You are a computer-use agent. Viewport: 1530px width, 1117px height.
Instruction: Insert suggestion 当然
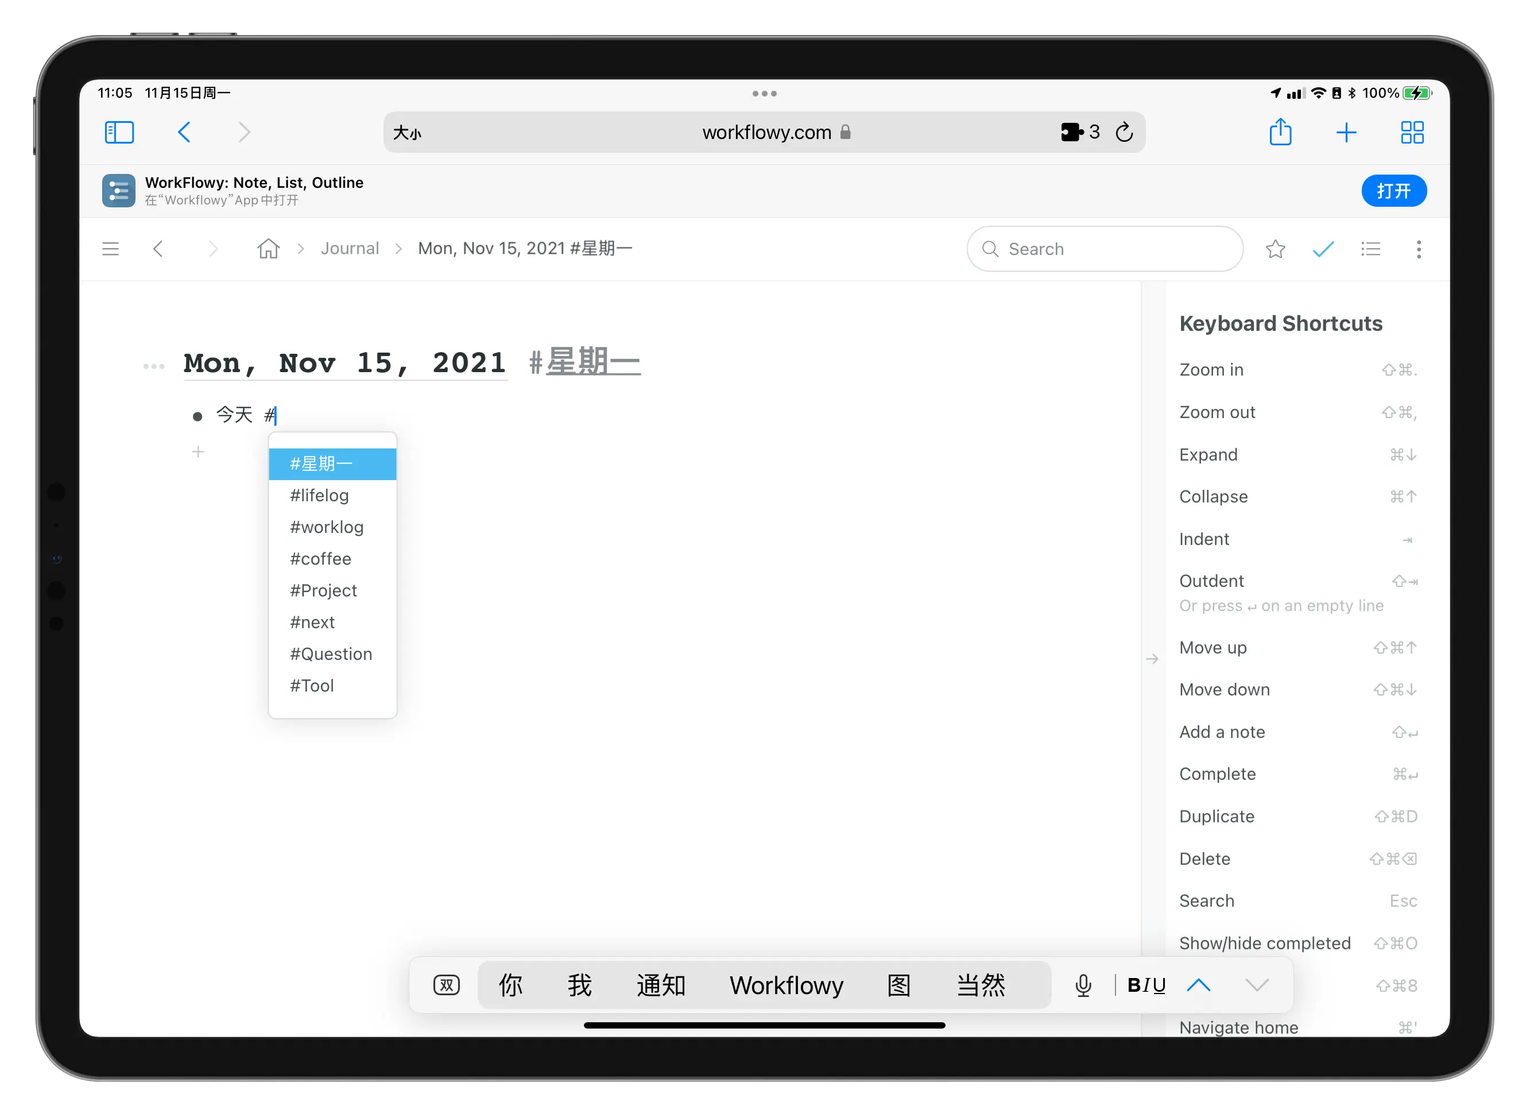981,985
